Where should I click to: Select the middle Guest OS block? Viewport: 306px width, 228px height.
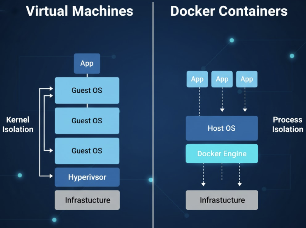click(87, 121)
